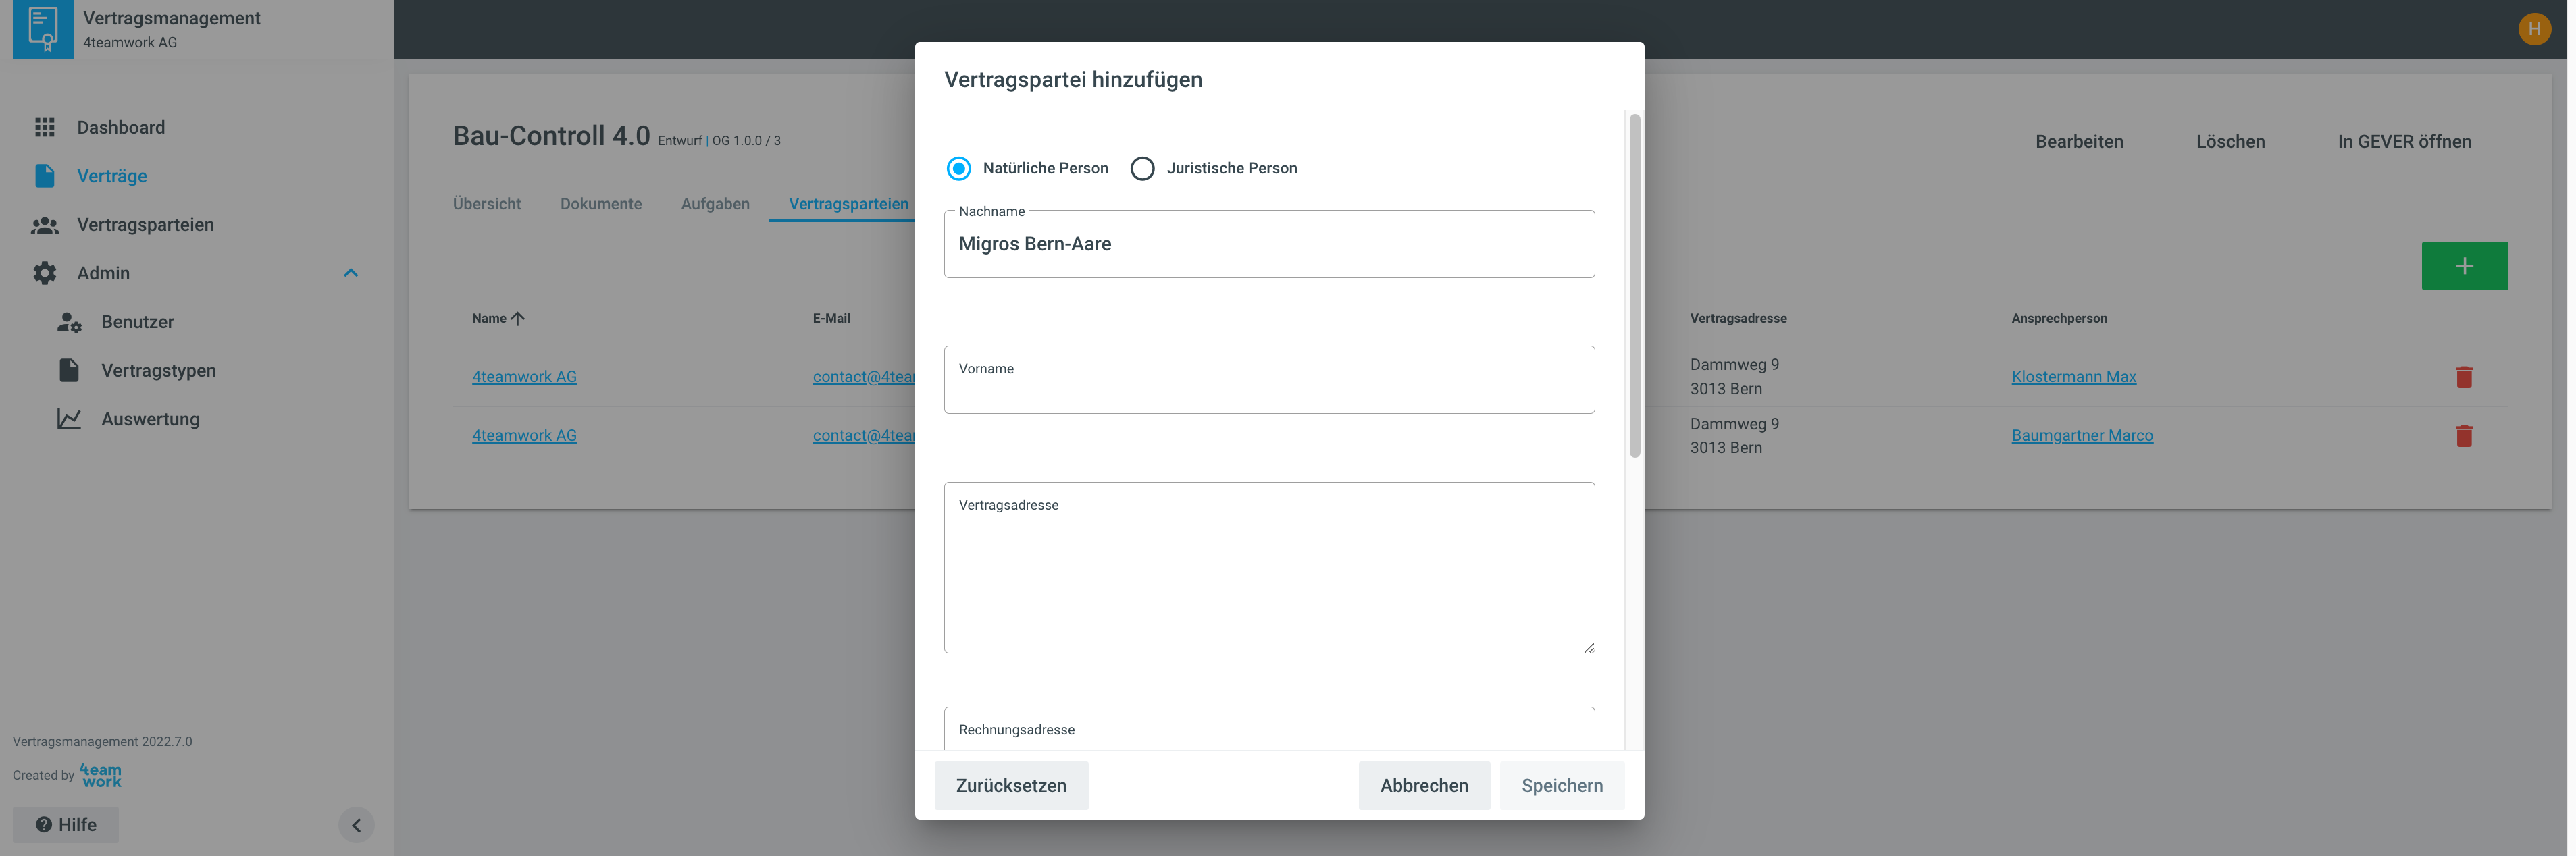This screenshot has height=856, width=2576.
Task: Click the Dashboard grid icon
Action: click(45, 127)
